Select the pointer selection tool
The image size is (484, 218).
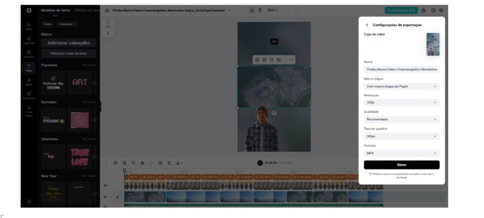(252, 10)
